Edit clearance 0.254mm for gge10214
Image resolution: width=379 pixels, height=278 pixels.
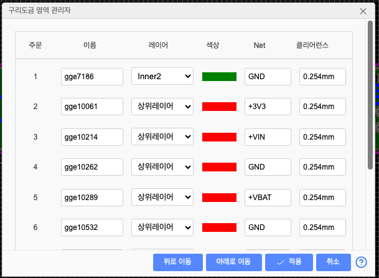coord(322,137)
